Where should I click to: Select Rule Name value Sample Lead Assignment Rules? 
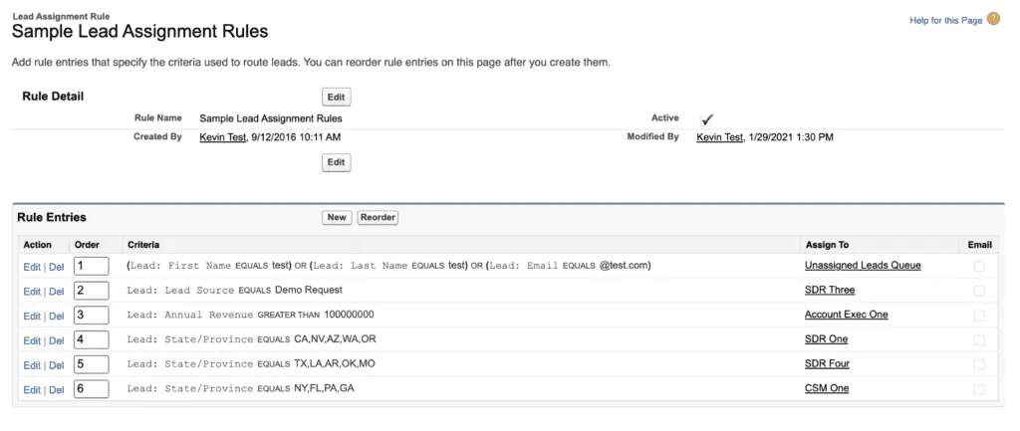271,119
